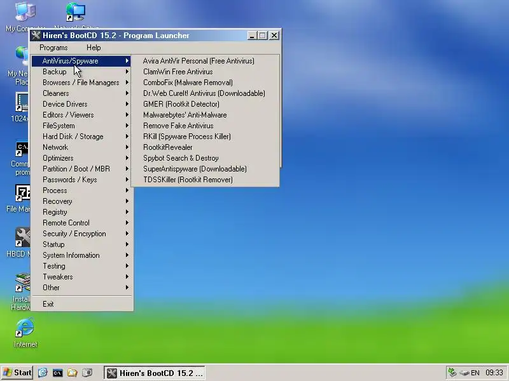This screenshot has width=509, height=381.
Task: Open the Device Drivers submenu
Action: pos(81,104)
